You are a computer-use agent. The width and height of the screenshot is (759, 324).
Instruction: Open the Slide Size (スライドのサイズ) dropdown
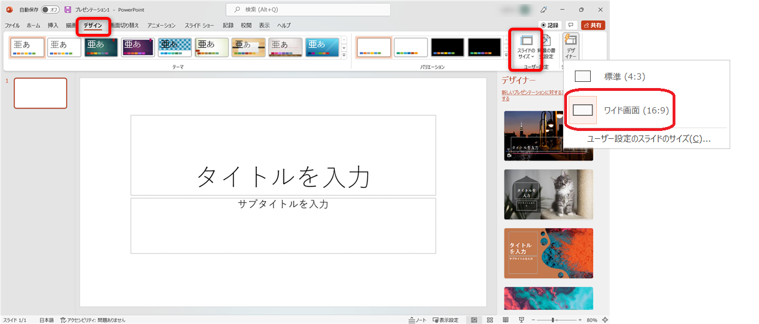pos(526,47)
